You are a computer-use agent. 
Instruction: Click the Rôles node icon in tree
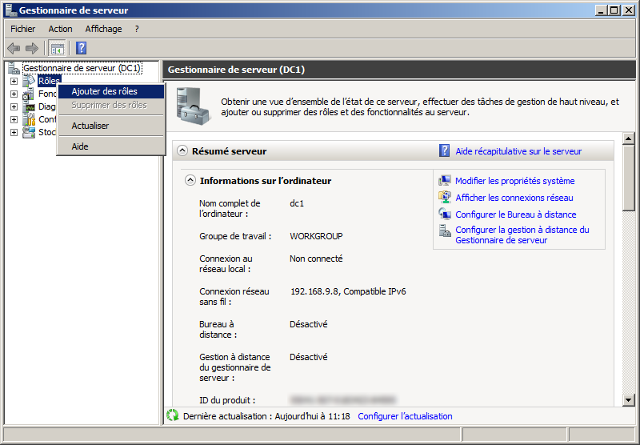click(30, 81)
